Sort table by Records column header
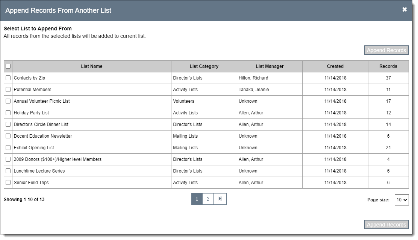Image resolution: width=418 pixels, height=240 pixels. point(388,66)
